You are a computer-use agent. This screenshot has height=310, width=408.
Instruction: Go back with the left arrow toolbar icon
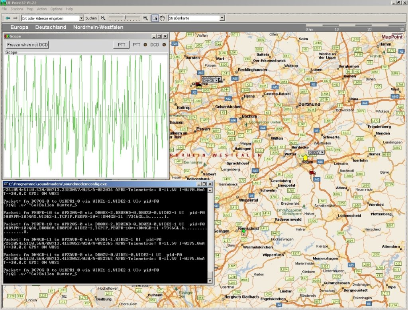tap(8, 18)
